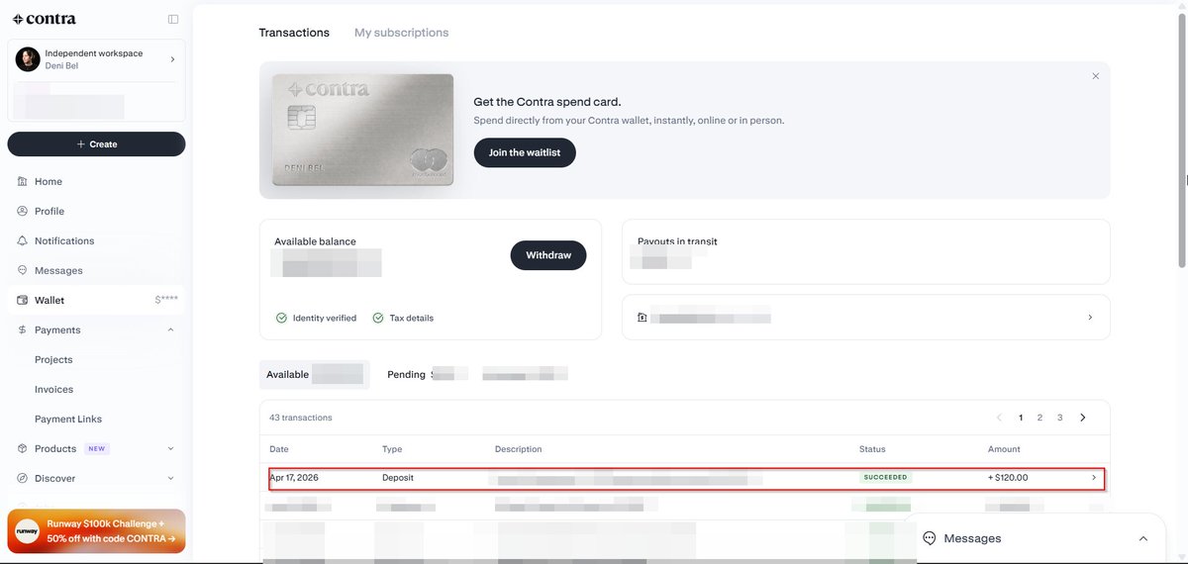
Task: Expand the Products section chevron
Action: 170,448
